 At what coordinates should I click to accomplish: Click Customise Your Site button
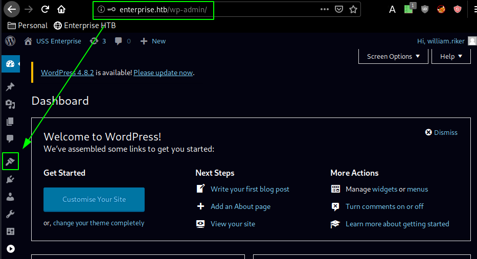[94, 199]
